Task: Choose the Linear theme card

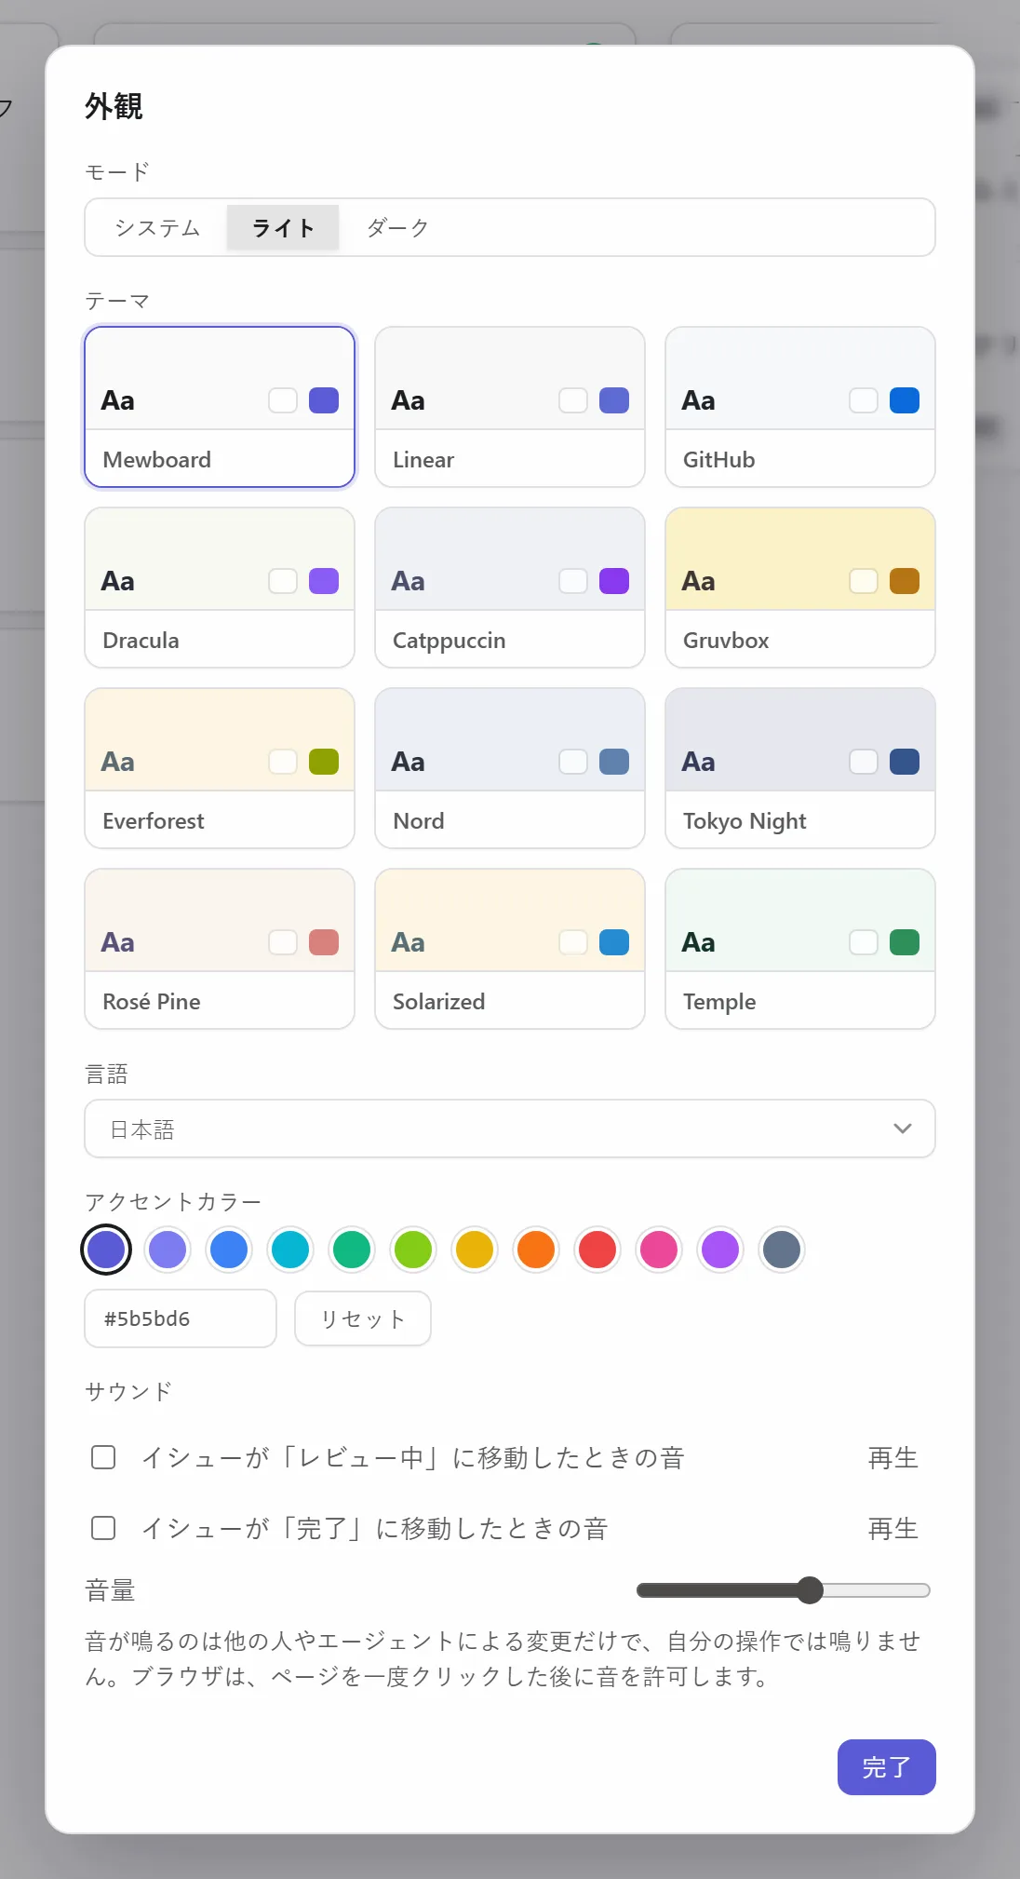Action: pyautogui.click(x=510, y=407)
